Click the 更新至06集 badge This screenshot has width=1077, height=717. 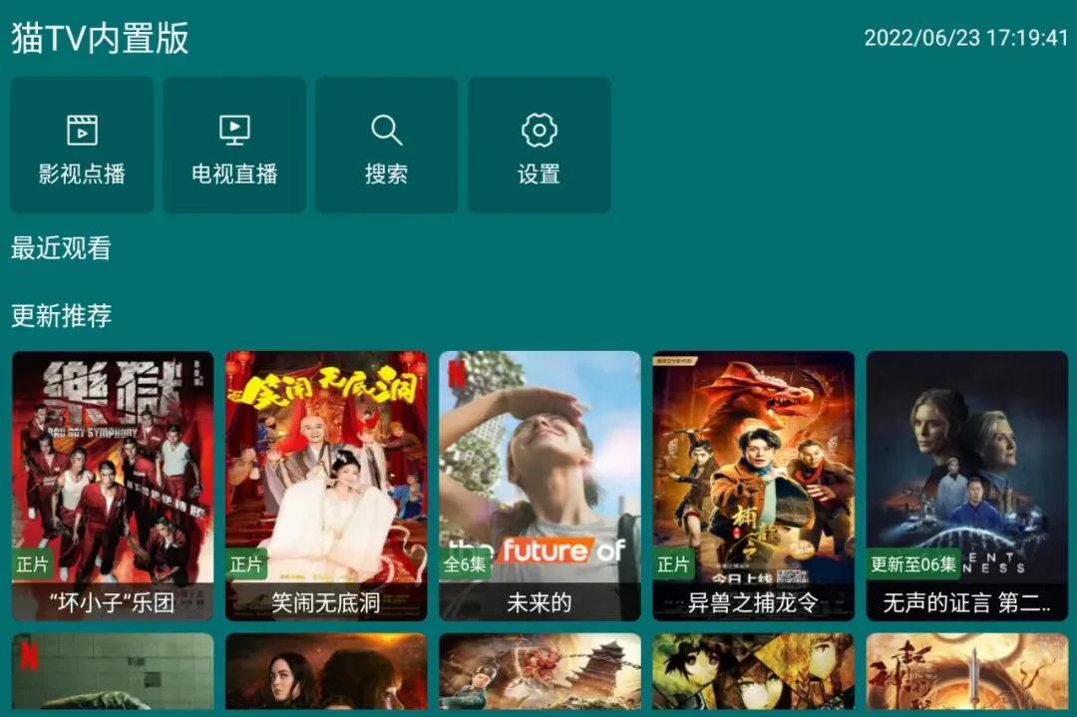(913, 564)
